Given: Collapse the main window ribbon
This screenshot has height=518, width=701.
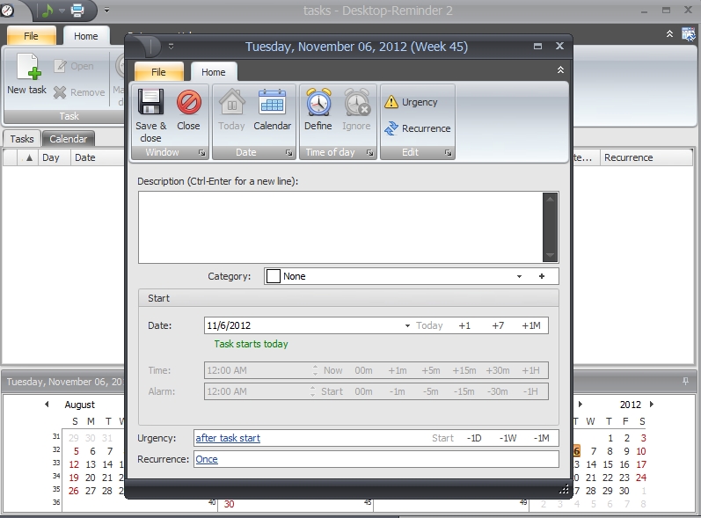Looking at the screenshot, I should tap(669, 34).
